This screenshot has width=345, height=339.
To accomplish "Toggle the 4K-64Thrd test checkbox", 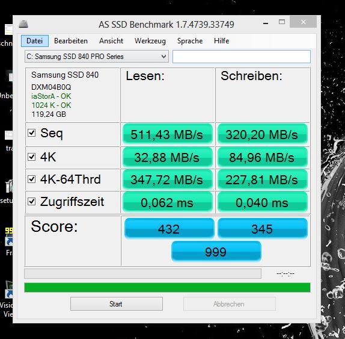I will (32, 179).
